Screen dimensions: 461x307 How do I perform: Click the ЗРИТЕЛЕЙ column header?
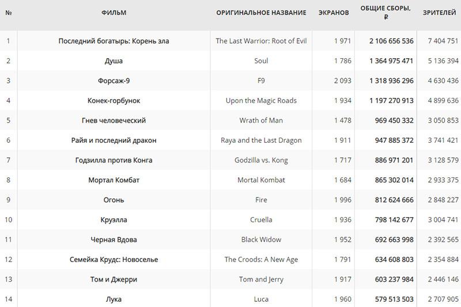439,13
